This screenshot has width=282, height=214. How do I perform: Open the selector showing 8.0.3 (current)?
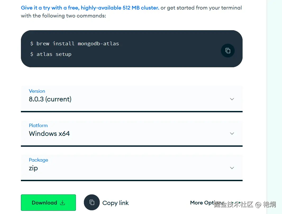click(132, 99)
